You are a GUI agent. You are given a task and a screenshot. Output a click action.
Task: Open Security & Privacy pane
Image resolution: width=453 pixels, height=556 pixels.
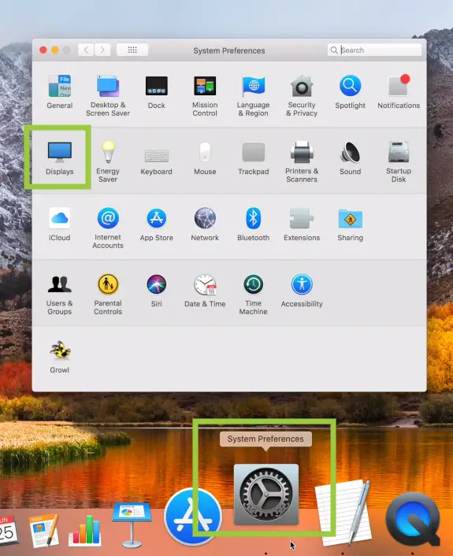(x=302, y=95)
